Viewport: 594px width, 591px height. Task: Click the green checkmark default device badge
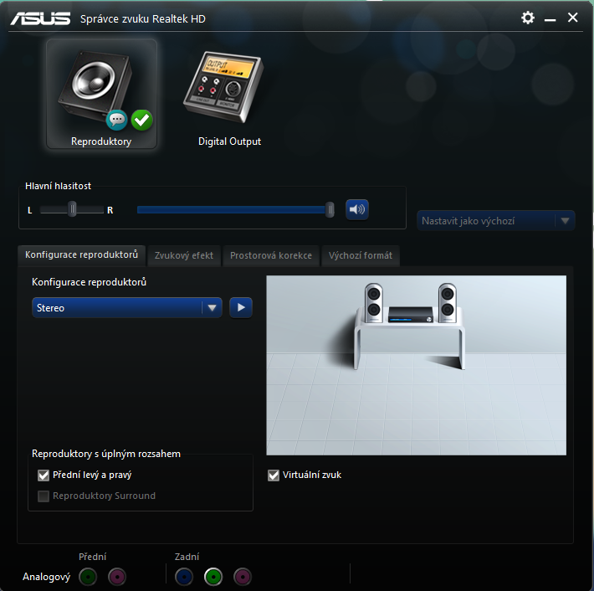click(x=142, y=120)
